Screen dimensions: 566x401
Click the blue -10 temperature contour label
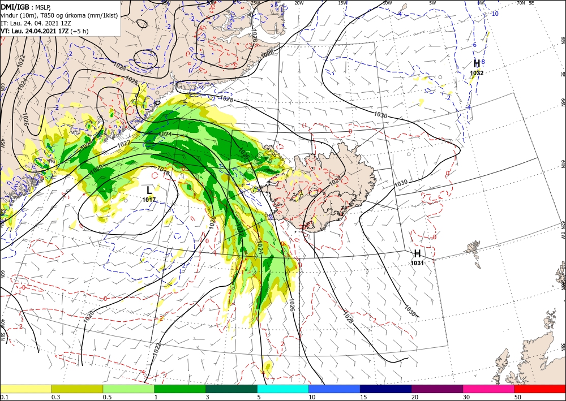point(495,14)
